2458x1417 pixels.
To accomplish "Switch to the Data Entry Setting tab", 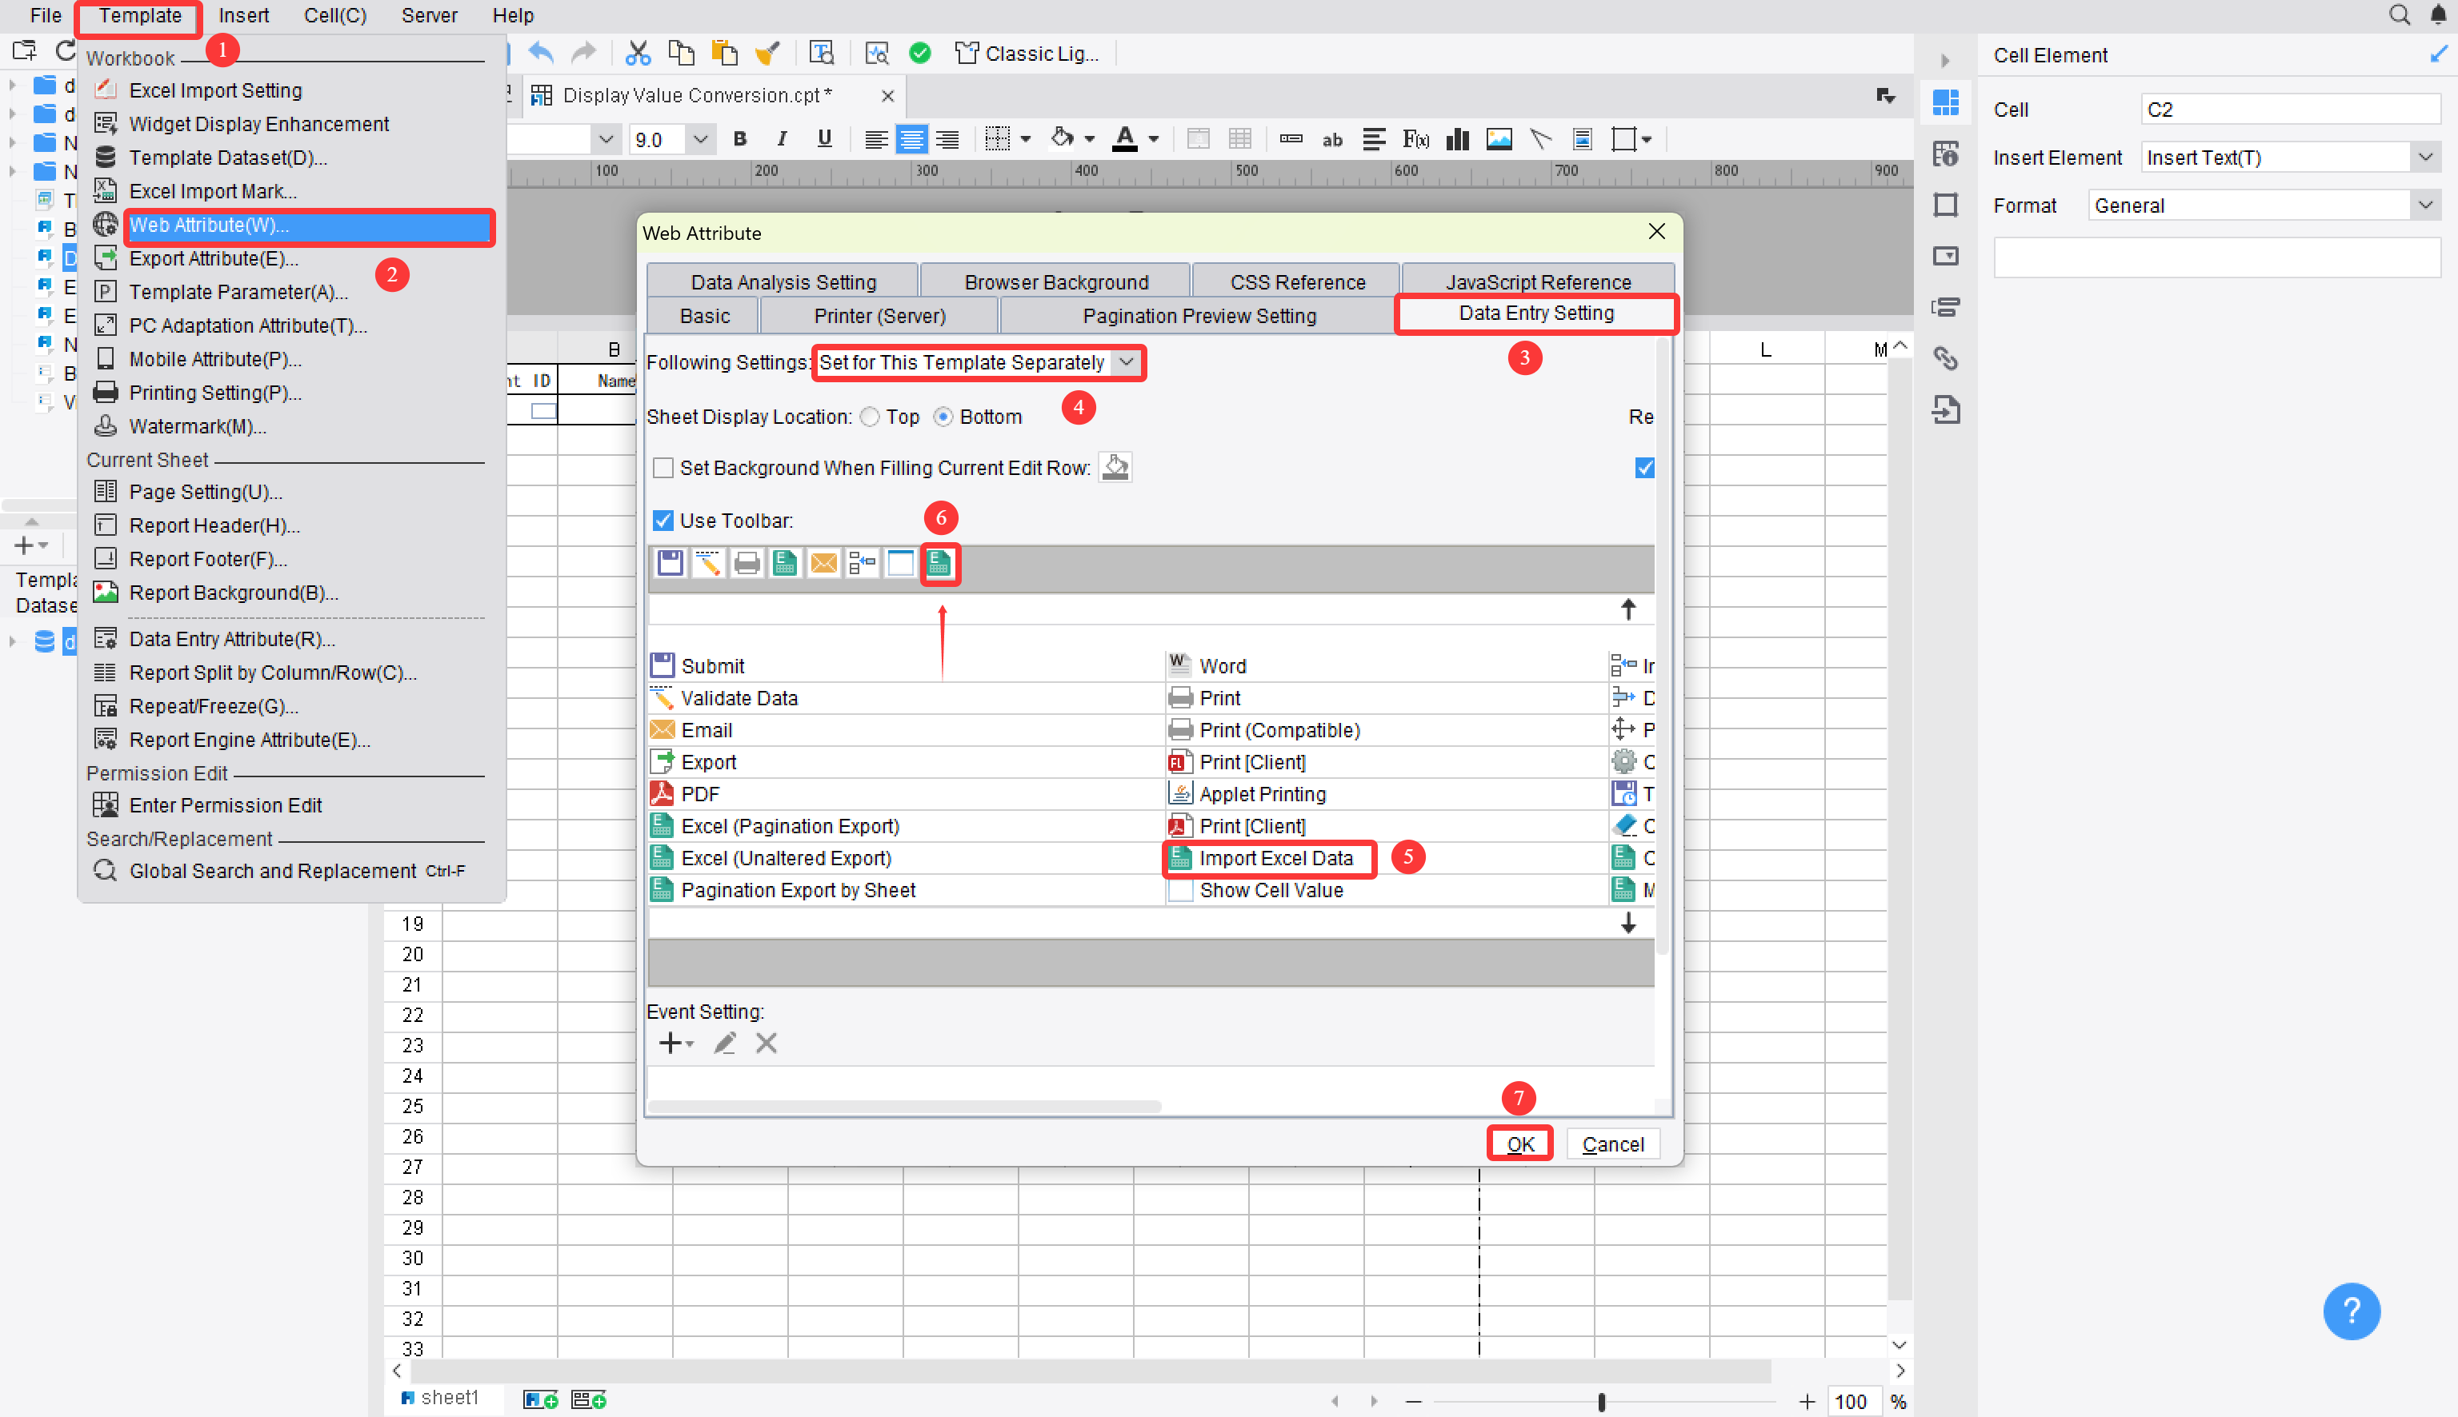I will click(x=1536, y=313).
